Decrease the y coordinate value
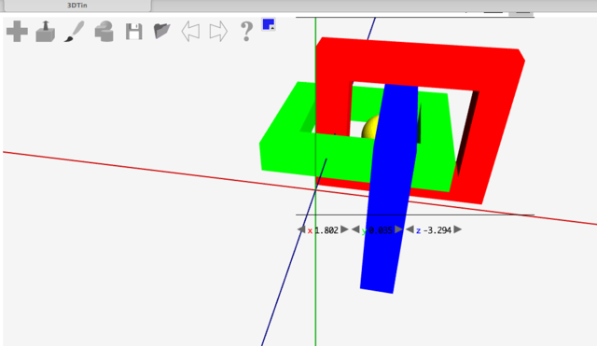The image size is (597, 346). [x=355, y=229]
